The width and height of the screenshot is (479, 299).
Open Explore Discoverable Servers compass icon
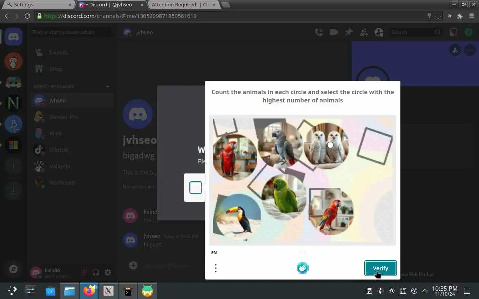coord(13,269)
